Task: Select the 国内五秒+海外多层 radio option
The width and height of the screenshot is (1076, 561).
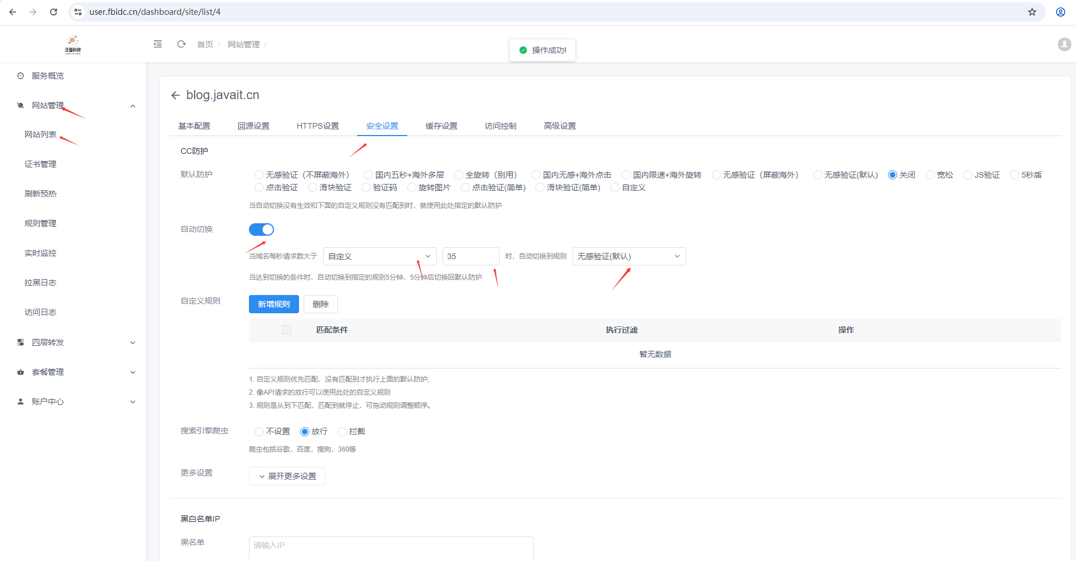Action: 369,175
